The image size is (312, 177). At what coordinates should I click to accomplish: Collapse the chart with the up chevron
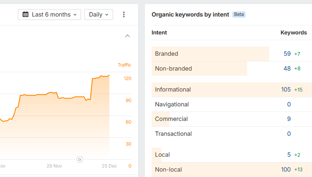pos(127,36)
